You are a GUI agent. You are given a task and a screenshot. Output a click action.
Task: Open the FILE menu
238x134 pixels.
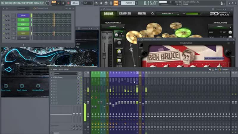click(x=3, y=3)
